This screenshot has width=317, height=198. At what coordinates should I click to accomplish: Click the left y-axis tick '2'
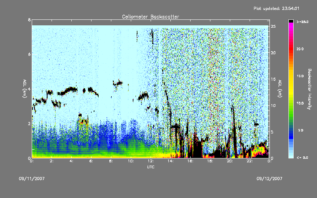(29, 124)
